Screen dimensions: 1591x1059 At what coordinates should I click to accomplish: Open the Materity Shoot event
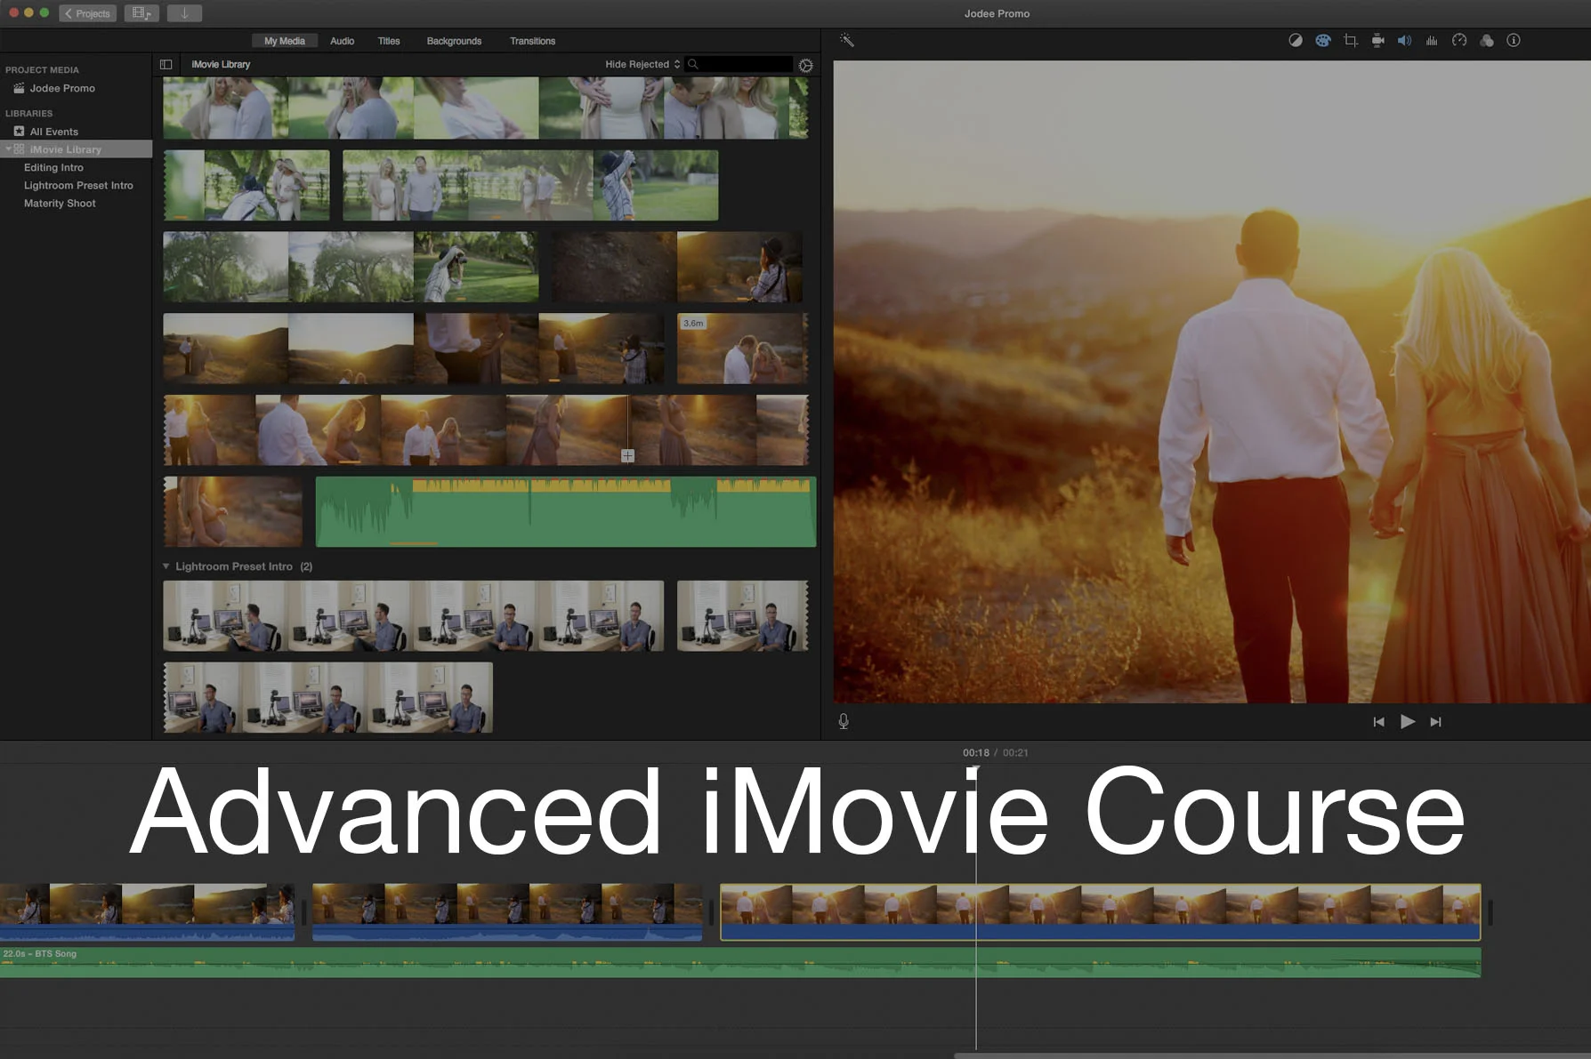[x=60, y=203]
